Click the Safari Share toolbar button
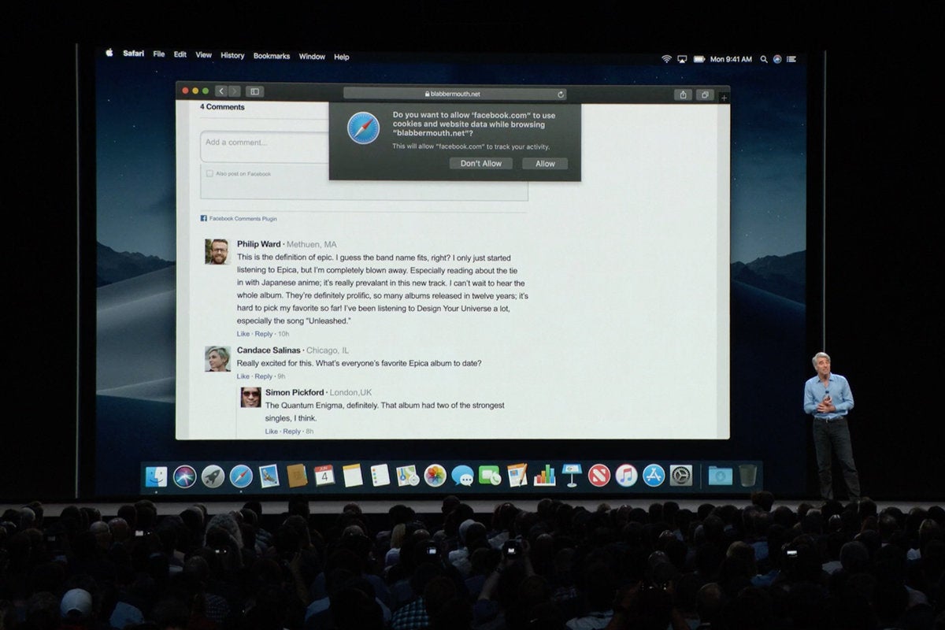This screenshot has width=945, height=630. [x=683, y=94]
